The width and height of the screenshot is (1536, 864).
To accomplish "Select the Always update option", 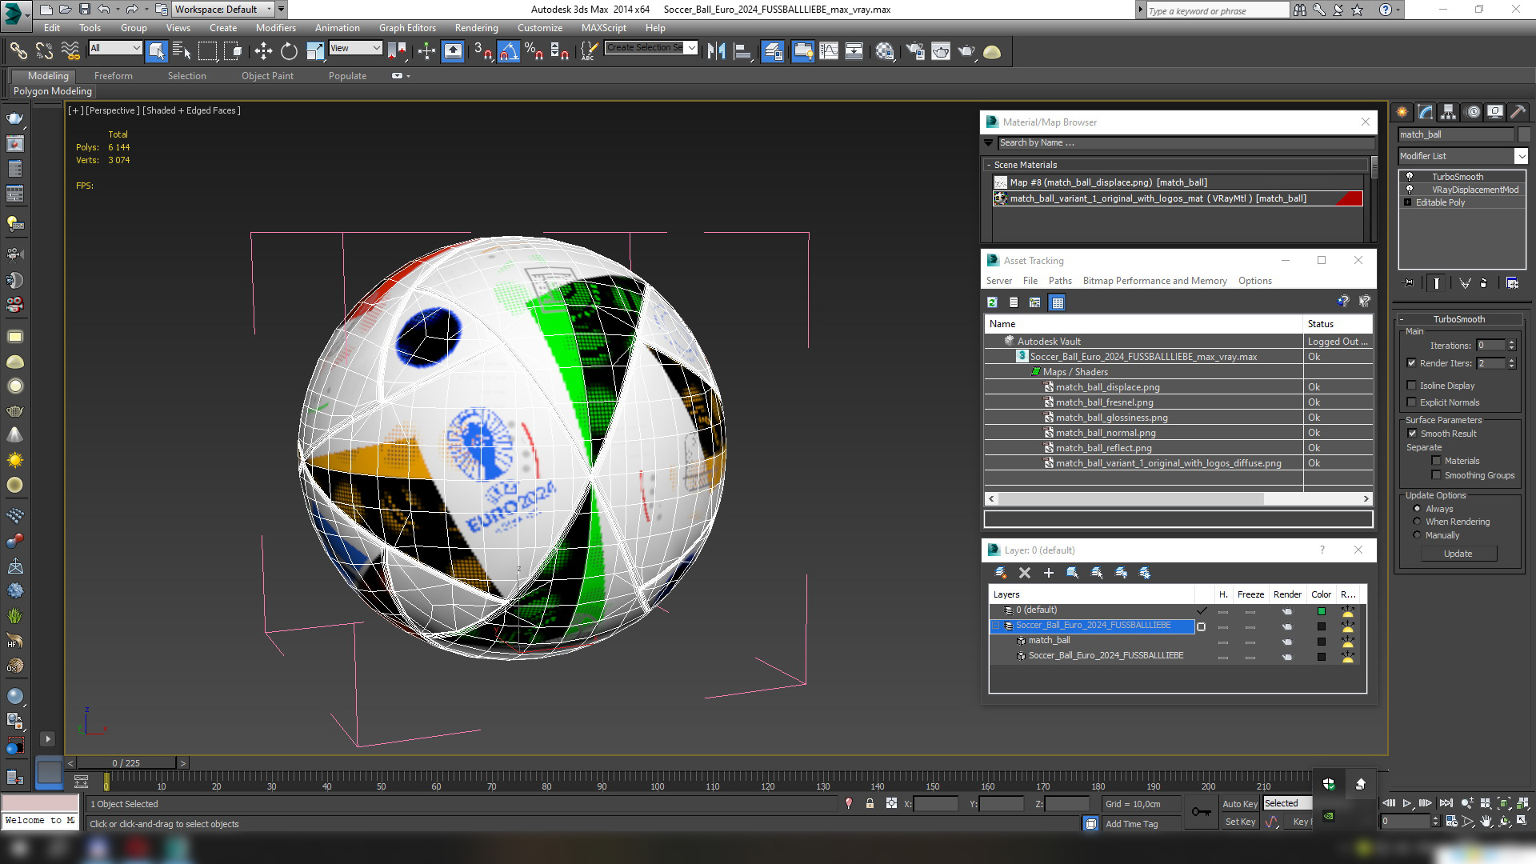I will 1418,509.
